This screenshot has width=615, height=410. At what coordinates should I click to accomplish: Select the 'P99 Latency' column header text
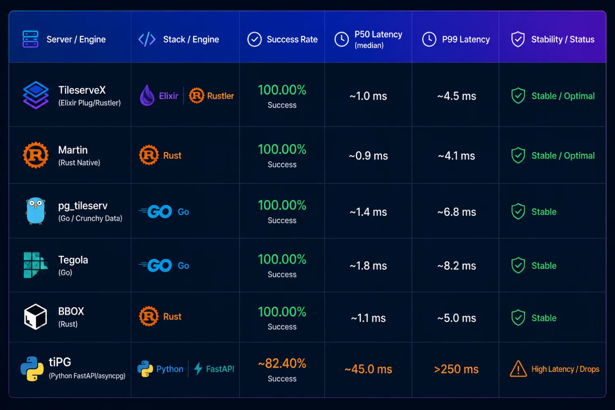tap(466, 39)
